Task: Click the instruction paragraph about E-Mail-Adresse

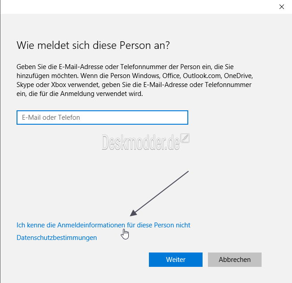Action: tap(135, 80)
